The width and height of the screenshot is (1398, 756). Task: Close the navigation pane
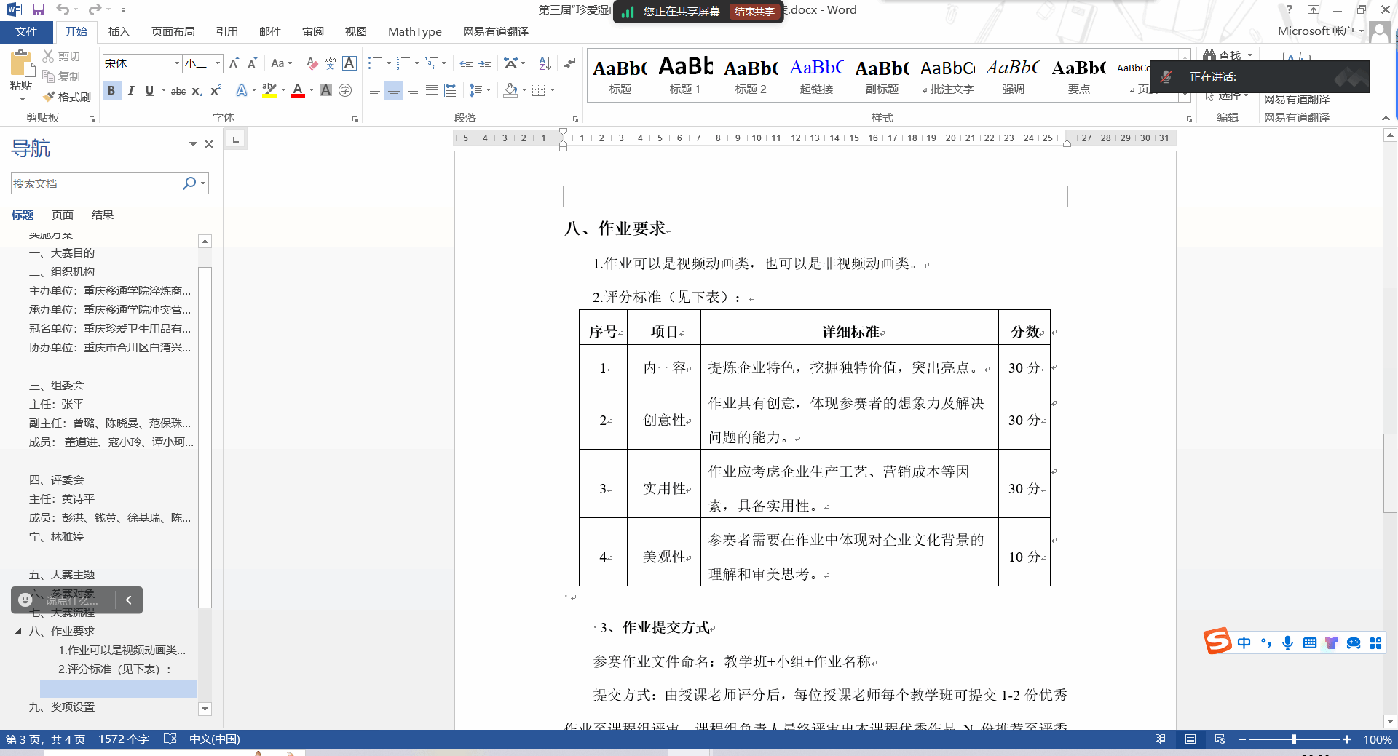(209, 144)
